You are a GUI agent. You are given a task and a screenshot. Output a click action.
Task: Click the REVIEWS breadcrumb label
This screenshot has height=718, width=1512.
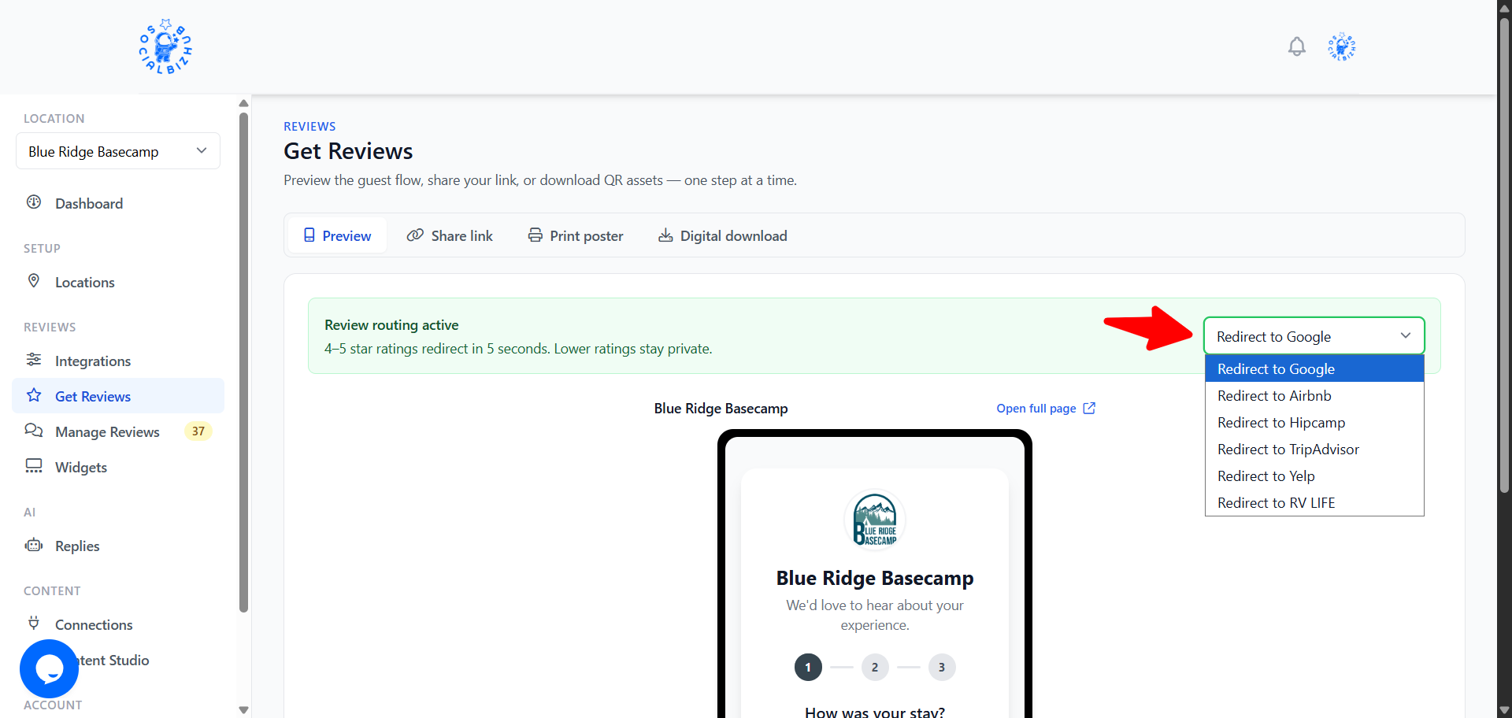pyautogui.click(x=309, y=126)
